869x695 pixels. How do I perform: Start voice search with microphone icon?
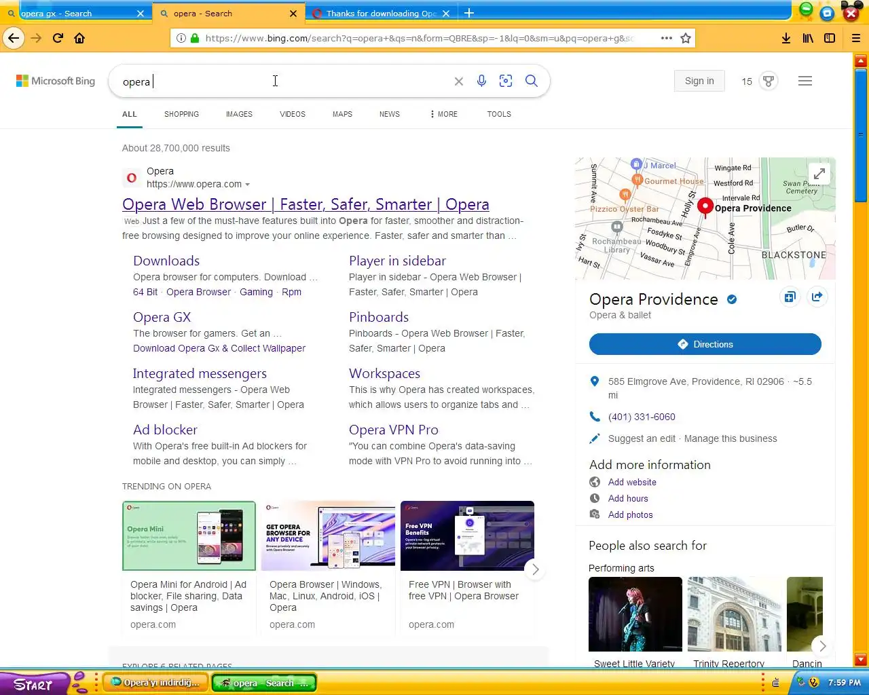point(481,81)
